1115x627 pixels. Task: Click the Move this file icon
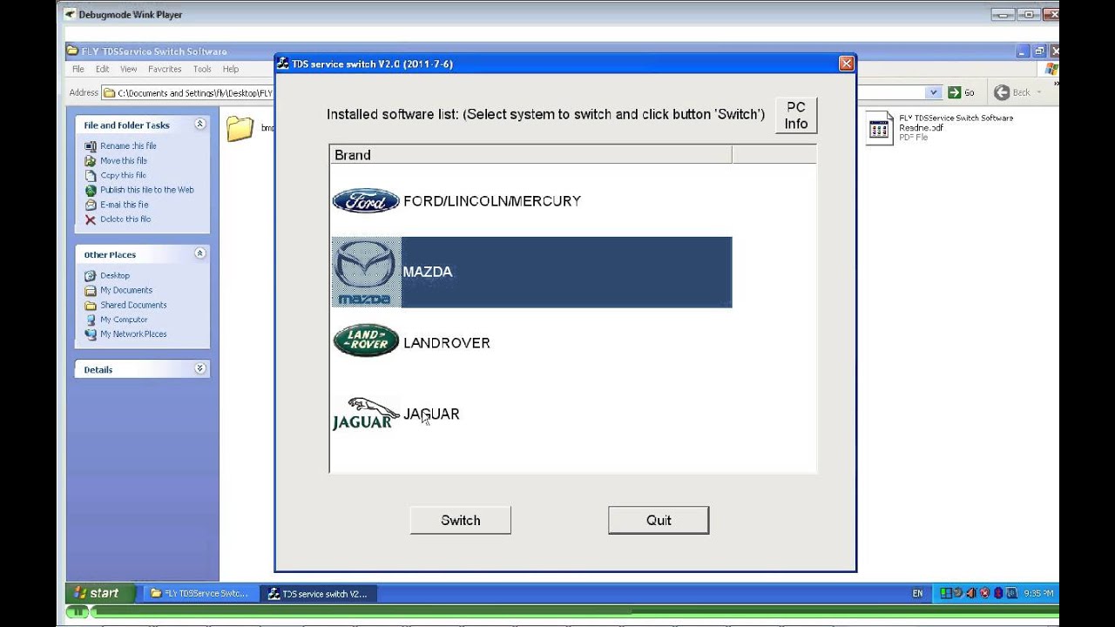tap(91, 161)
